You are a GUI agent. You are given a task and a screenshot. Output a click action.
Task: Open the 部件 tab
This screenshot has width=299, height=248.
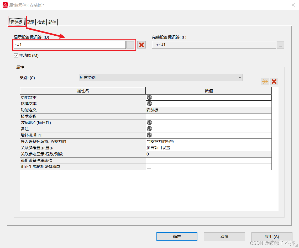click(52, 22)
